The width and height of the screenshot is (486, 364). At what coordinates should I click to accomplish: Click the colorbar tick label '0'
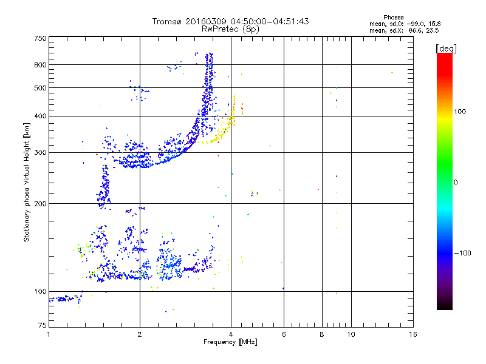[x=456, y=183]
